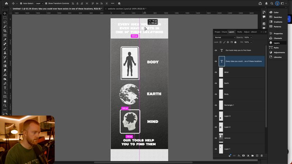
Task: Select the Brush tool
Action: point(5,48)
